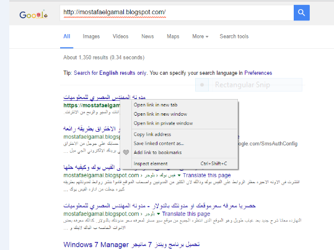Go to the Maps tab
Screen dimensions: 334x250
pyautogui.click(x=173, y=37)
